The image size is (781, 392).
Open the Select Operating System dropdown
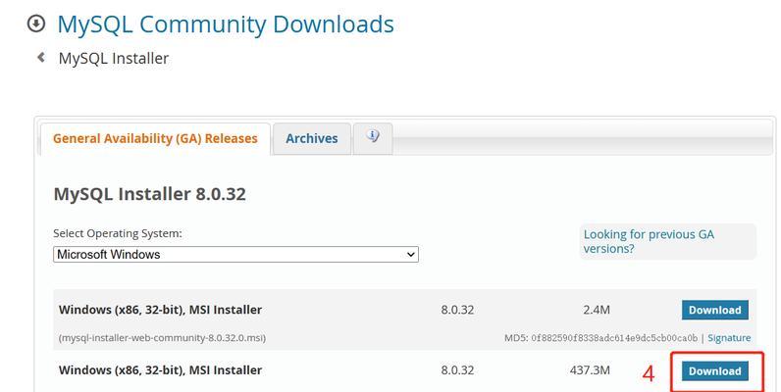point(235,254)
